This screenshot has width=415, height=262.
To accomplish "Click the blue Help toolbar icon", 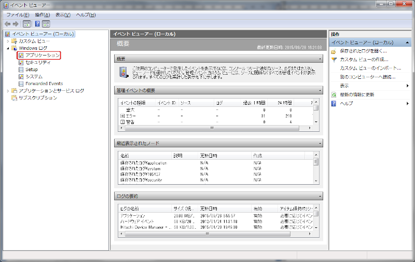I will click(x=37, y=24).
